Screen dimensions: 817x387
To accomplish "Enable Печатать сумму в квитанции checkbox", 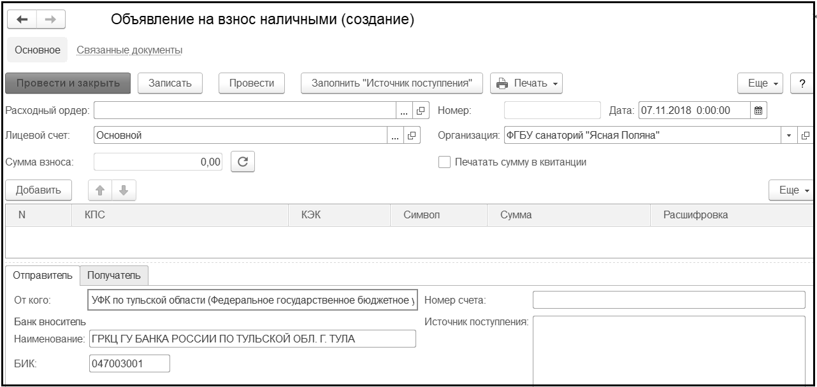I will click(444, 162).
